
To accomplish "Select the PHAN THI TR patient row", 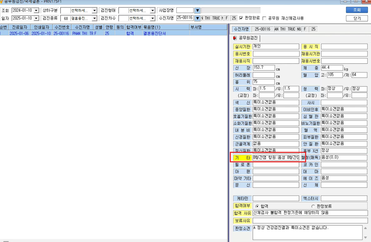I will (x=114, y=33).
